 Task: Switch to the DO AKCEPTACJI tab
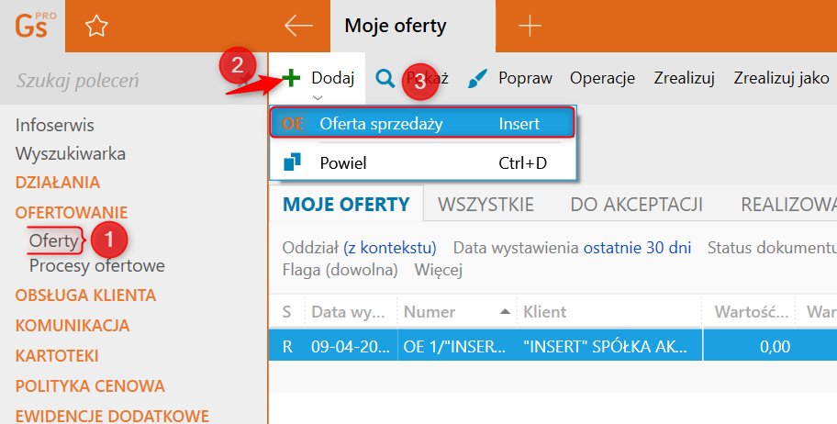(636, 204)
